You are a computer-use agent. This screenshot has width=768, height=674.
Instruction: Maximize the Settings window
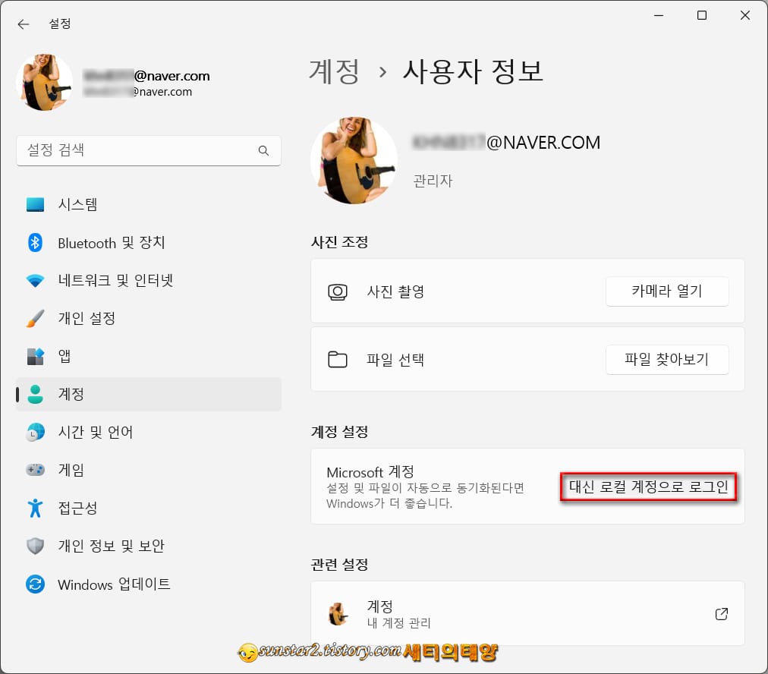(702, 15)
